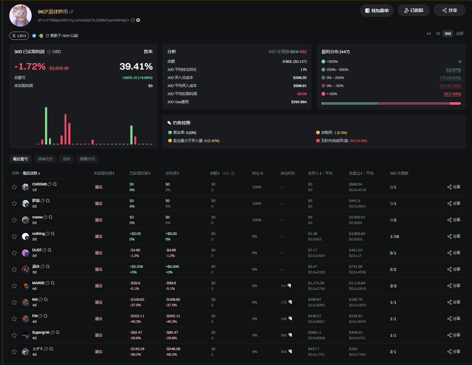Select the 30d time range

pos(448,33)
